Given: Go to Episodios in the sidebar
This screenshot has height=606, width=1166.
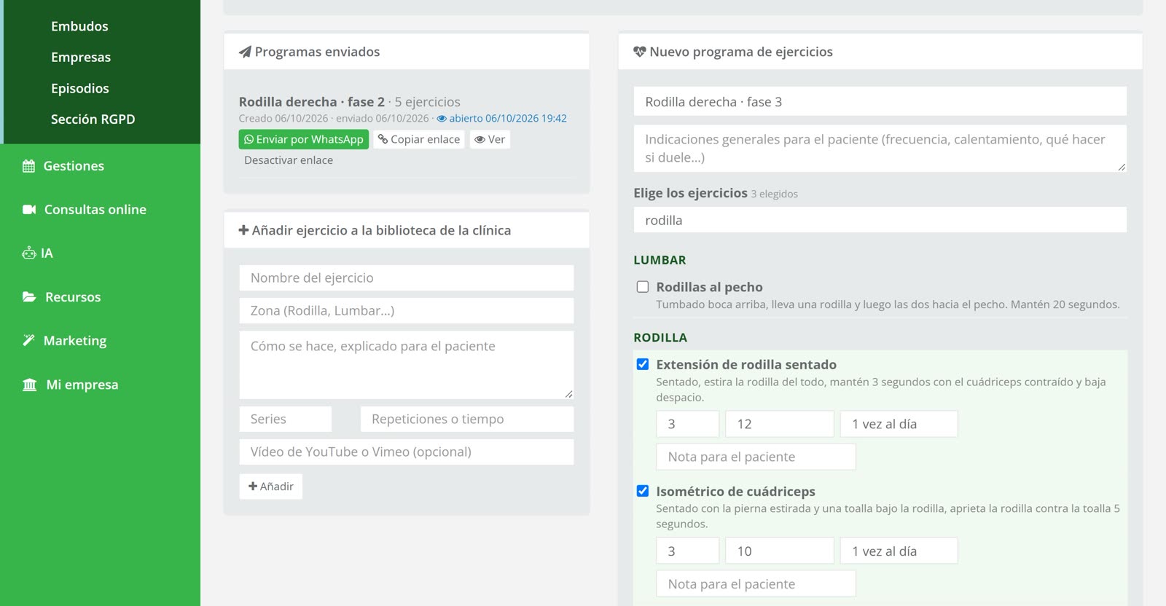Looking at the screenshot, I should (80, 88).
